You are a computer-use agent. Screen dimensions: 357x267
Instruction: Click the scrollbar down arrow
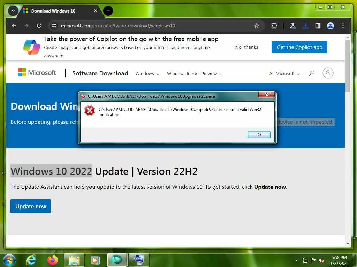point(348,243)
